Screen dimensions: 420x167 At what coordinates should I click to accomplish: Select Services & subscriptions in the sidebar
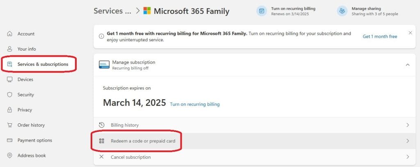(x=43, y=64)
